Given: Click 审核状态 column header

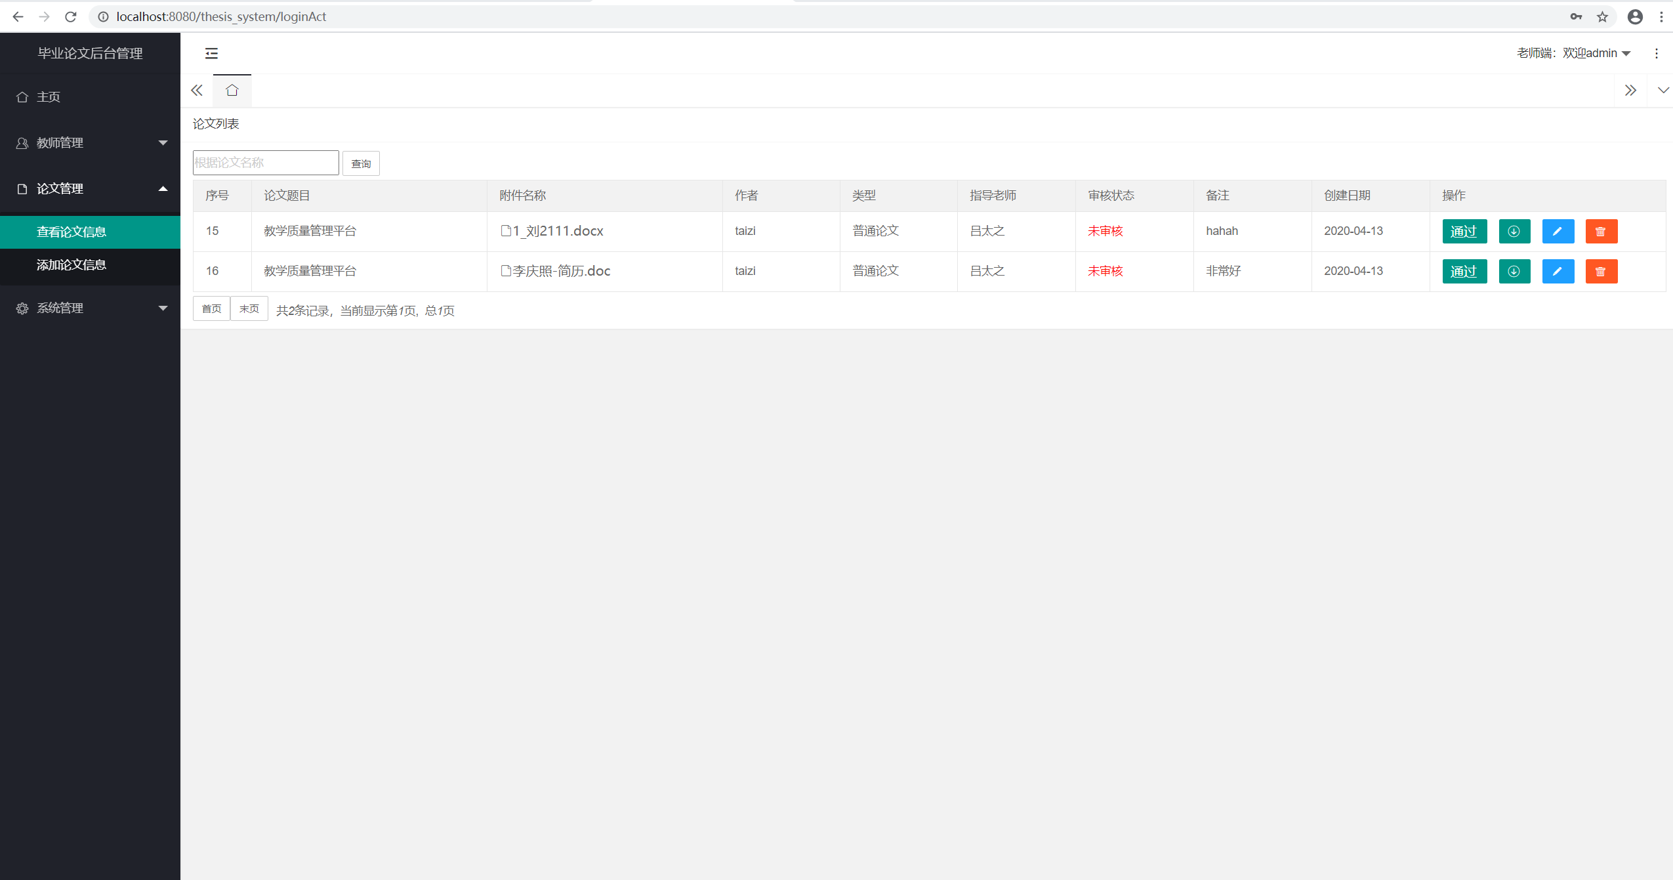Looking at the screenshot, I should (1111, 196).
